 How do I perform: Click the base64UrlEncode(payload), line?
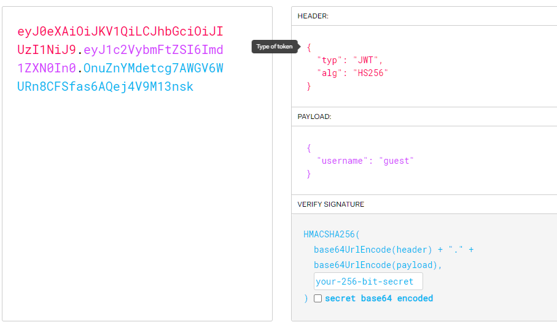[378, 265]
